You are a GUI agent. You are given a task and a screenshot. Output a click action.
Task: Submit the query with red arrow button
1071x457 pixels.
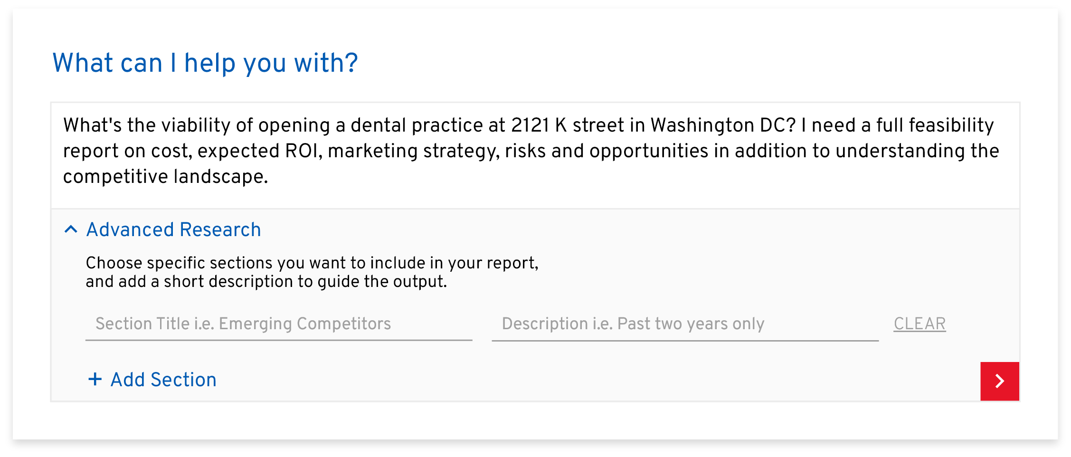[x=999, y=381]
